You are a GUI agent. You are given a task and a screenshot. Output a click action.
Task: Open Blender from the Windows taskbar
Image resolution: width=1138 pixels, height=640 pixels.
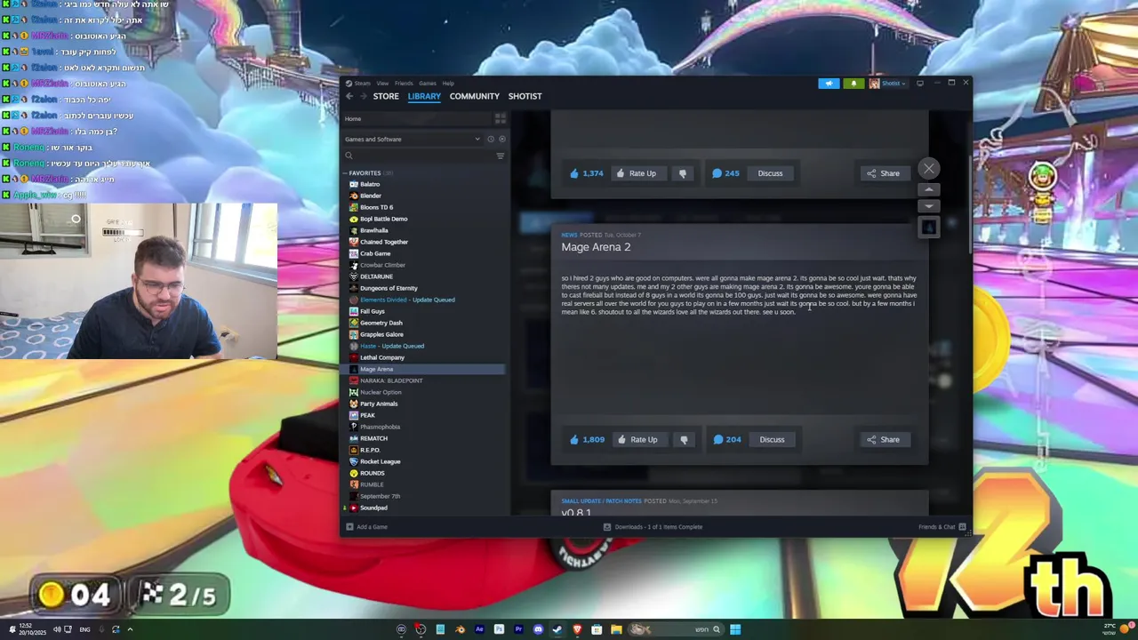tap(460, 629)
